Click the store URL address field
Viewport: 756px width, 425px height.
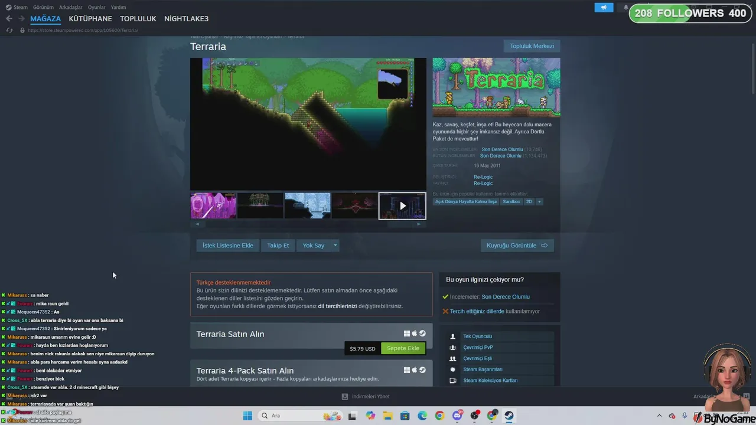coord(83,30)
